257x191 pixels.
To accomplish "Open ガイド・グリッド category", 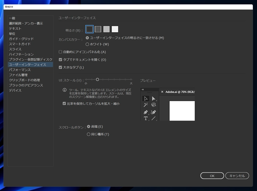I will click(x=31, y=39).
